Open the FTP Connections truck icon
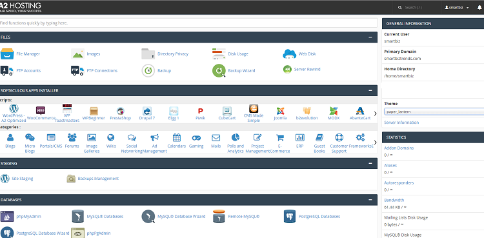The height and width of the screenshot is (238, 484). click(77, 71)
